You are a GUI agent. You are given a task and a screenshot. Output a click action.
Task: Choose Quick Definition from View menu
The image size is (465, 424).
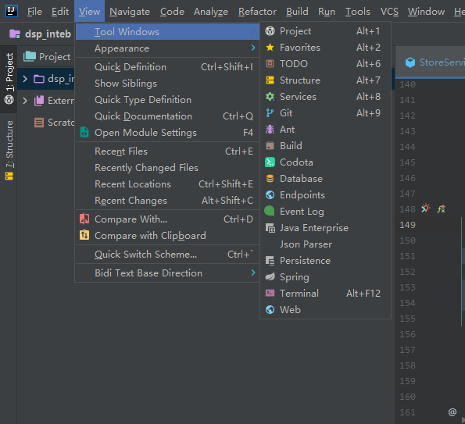[x=167, y=67]
